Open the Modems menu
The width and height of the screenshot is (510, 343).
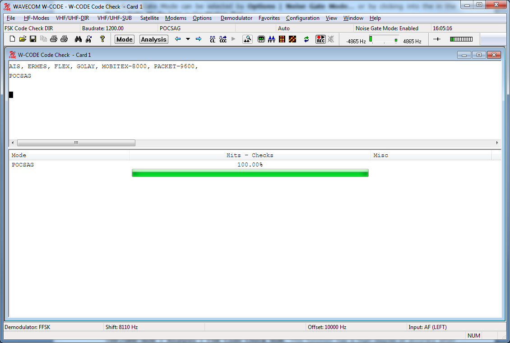(x=176, y=18)
